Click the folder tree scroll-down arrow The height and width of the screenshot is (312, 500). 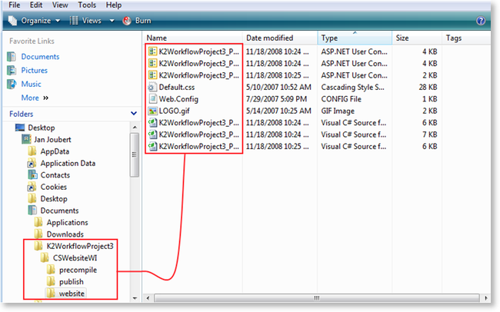[x=135, y=298]
